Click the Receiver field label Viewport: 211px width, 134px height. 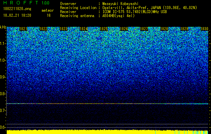click(68, 12)
